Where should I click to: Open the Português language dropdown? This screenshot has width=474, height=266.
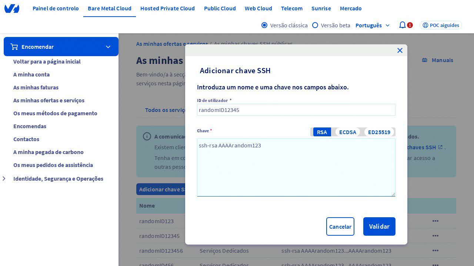coord(373,25)
